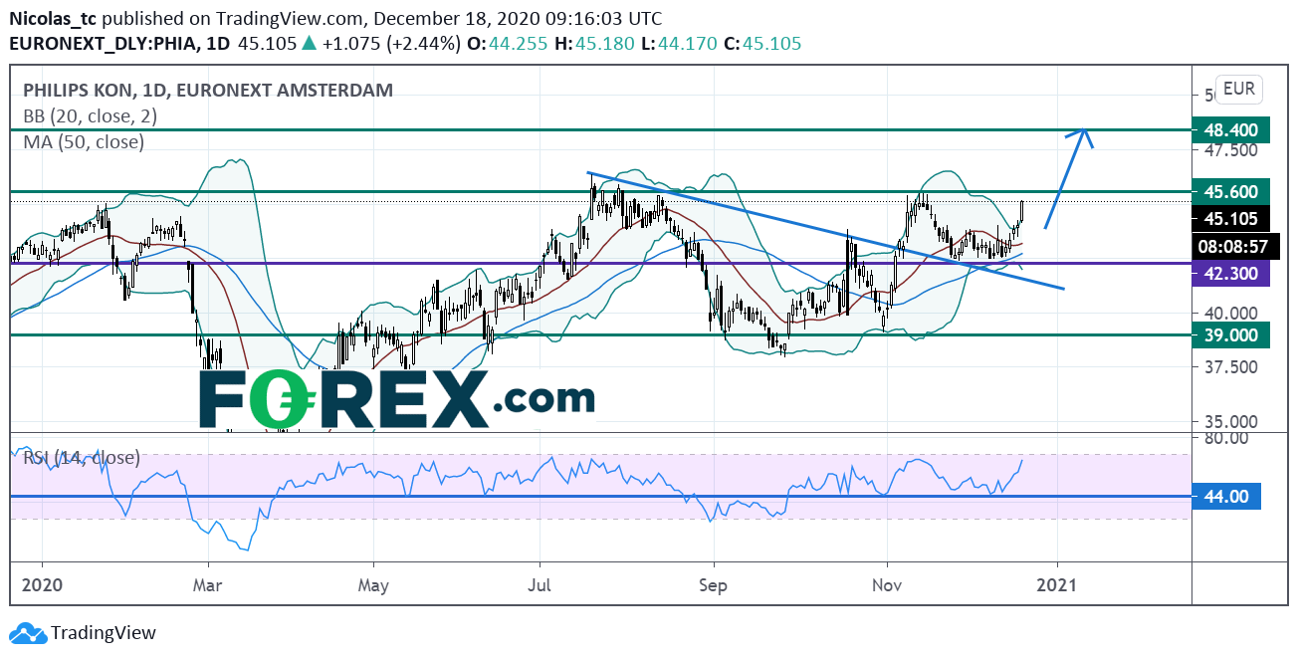The image size is (1298, 660).
Task: Click the TradingView cloud logo icon
Action: tap(27, 633)
